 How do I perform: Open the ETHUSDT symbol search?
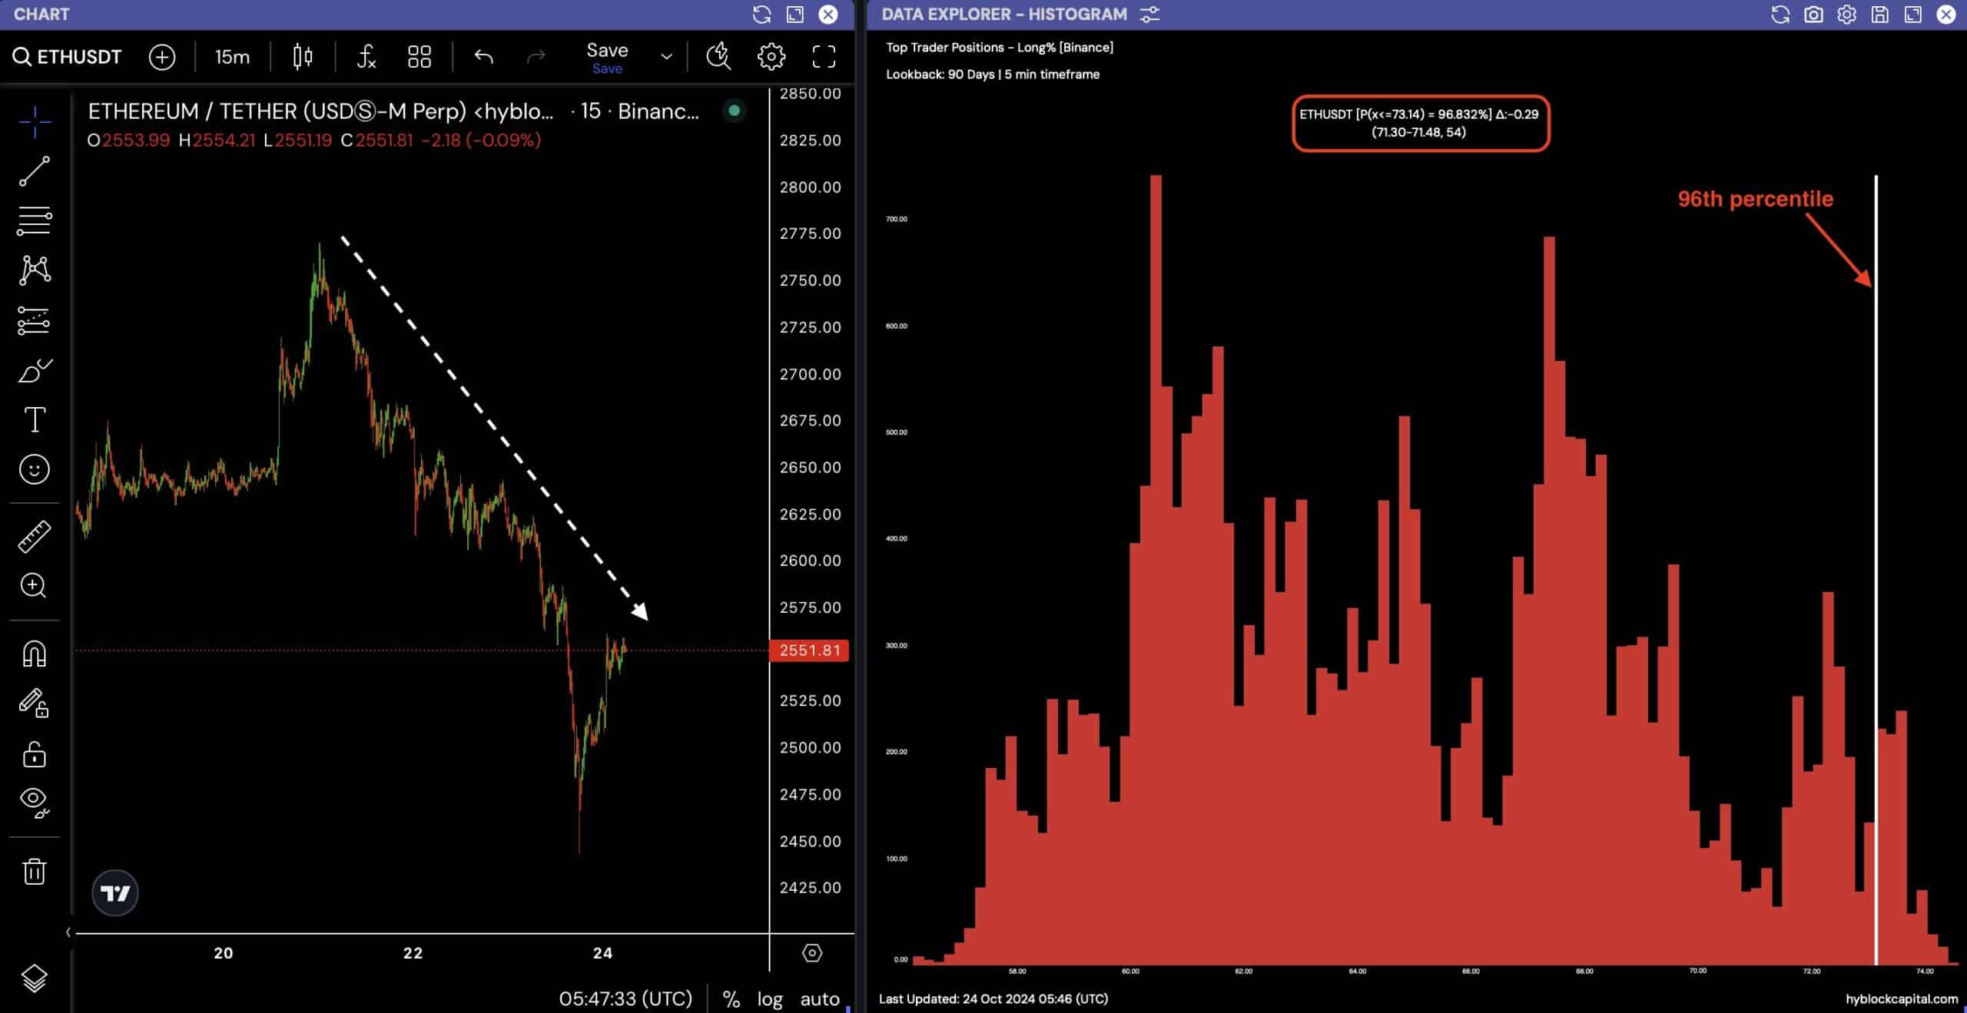pyautogui.click(x=68, y=57)
